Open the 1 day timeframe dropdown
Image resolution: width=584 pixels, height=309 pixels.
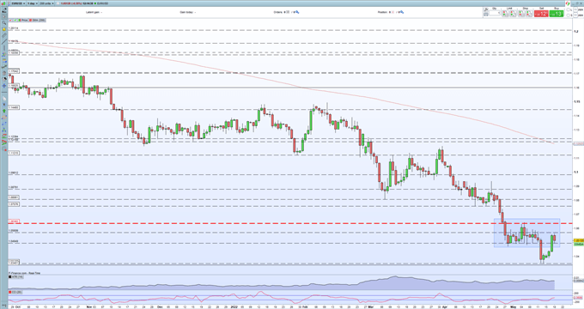click(x=32, y=3)
